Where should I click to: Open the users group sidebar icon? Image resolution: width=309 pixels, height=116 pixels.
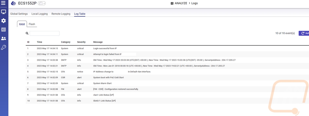pyautogui.click(x=3, y=38)
